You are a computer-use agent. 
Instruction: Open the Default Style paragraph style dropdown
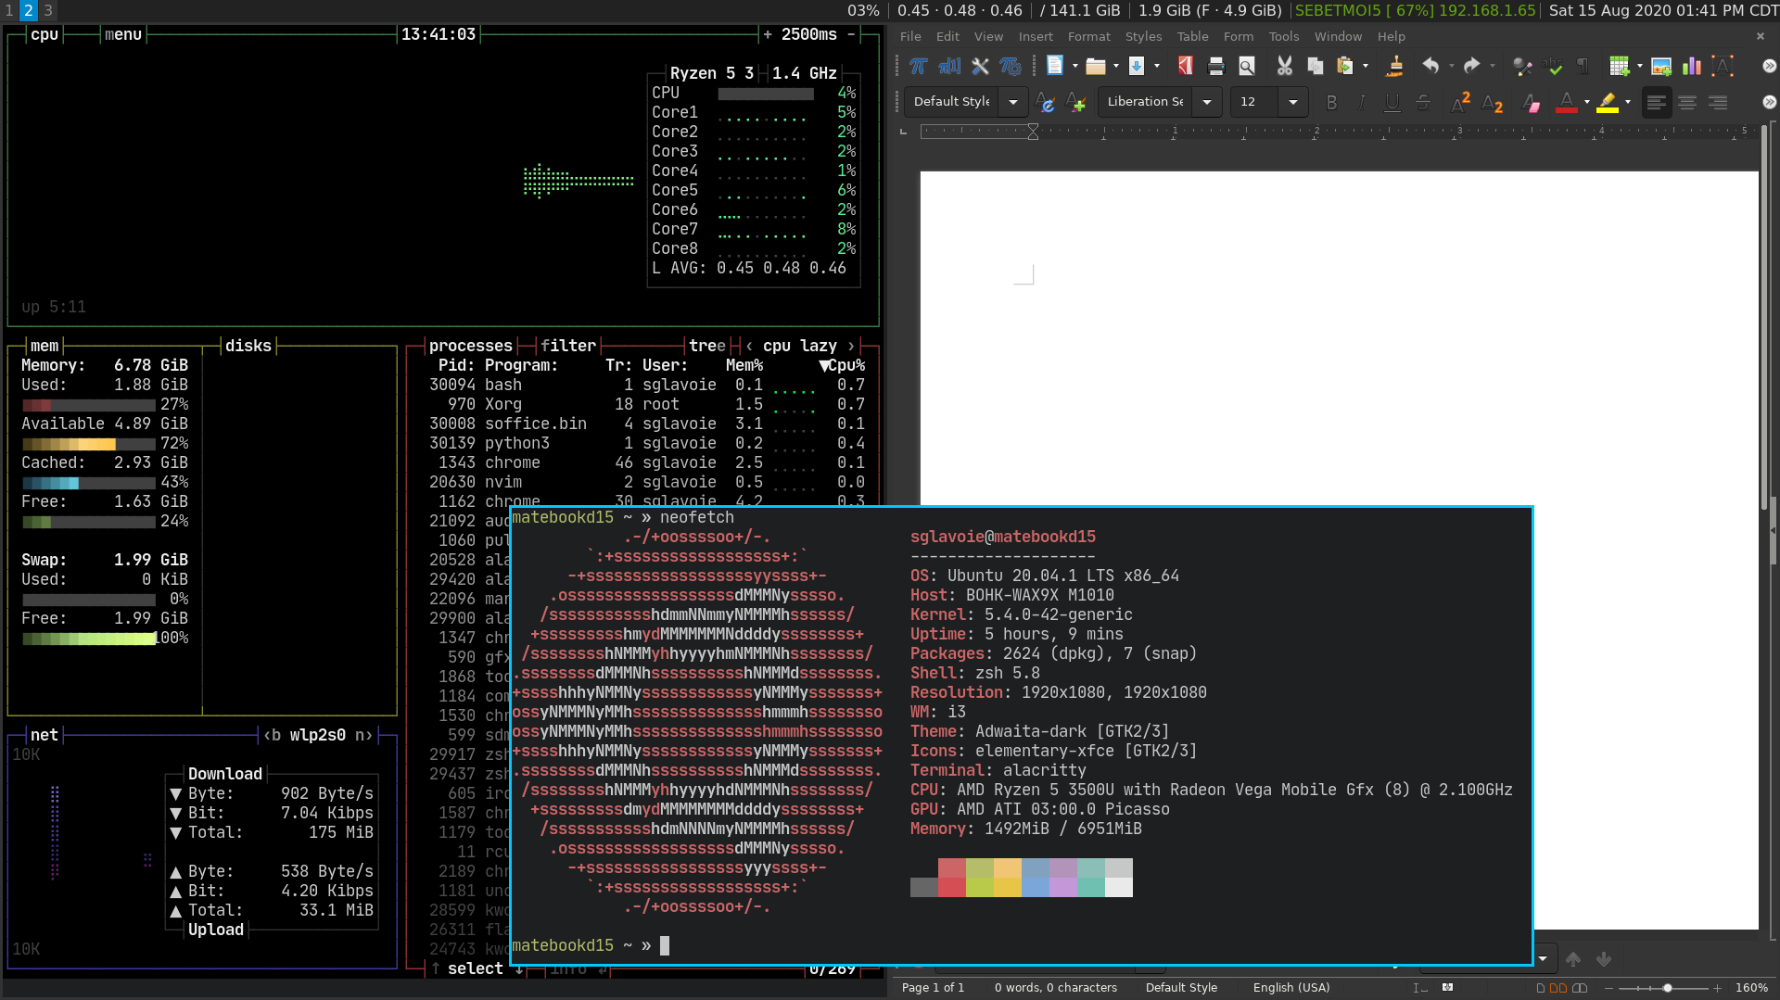click(x=1013, y=102)
